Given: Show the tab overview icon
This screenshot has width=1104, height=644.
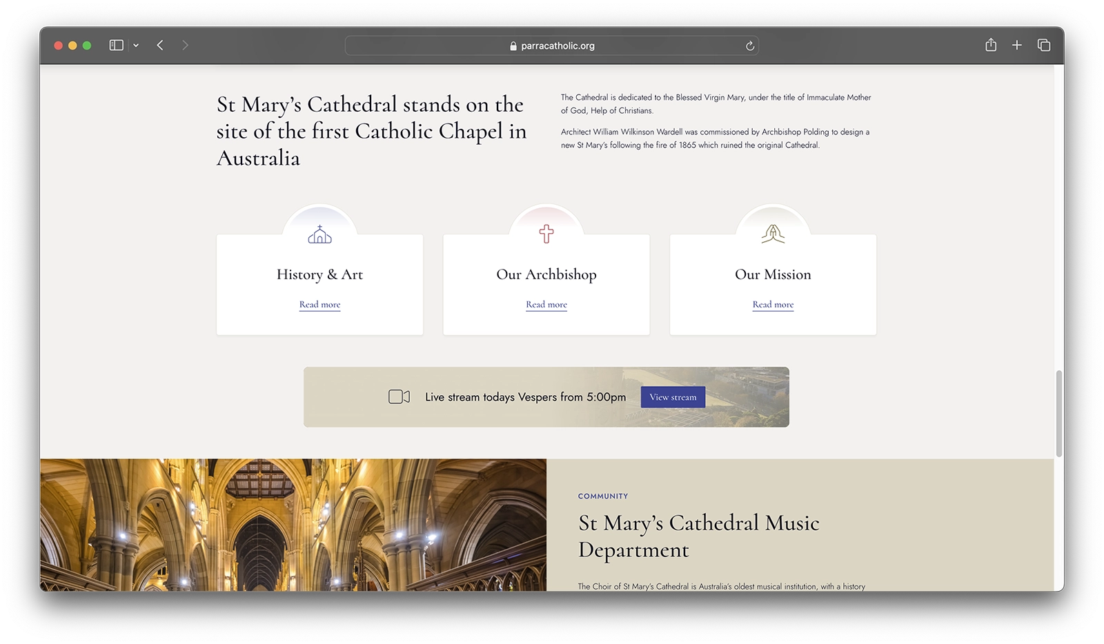Looking at the screenshot, I should [x=1044, y=46].
